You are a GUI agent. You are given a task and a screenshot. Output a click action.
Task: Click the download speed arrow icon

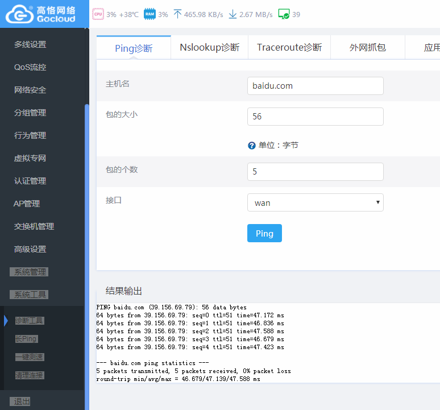pos(233,14)
